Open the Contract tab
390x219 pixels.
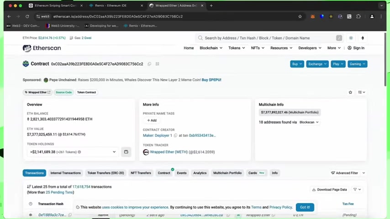point(164,173)
